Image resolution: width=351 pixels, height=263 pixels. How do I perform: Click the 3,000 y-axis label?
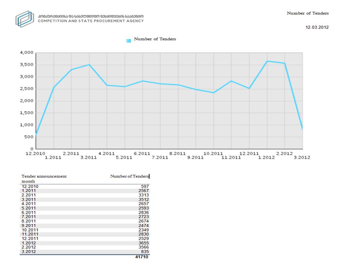[27, 77]
